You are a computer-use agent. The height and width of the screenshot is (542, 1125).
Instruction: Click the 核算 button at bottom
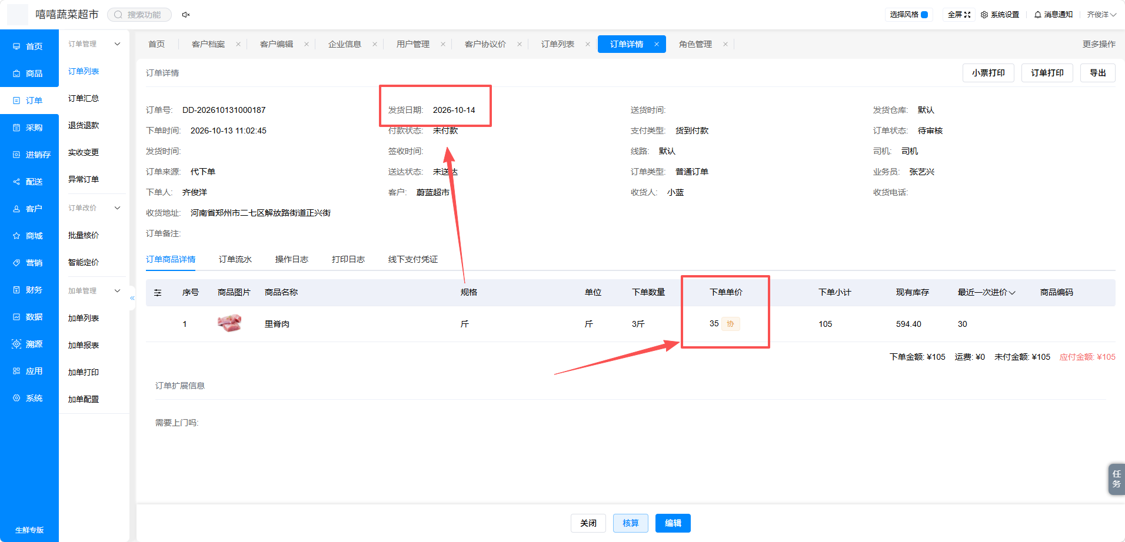click(x=631, y=523)
